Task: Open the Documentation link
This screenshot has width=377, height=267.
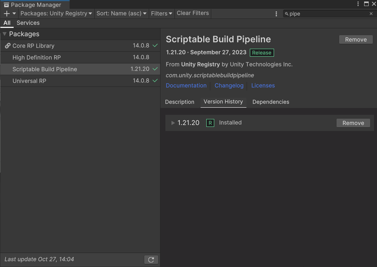Action: click(186, 86)
